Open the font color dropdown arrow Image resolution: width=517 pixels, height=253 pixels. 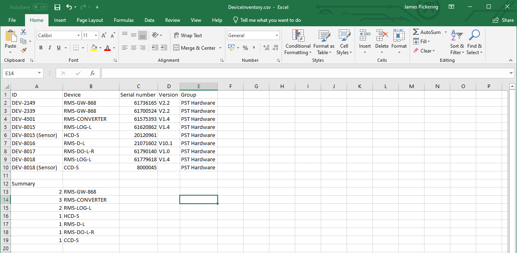(x=114, y=48)
